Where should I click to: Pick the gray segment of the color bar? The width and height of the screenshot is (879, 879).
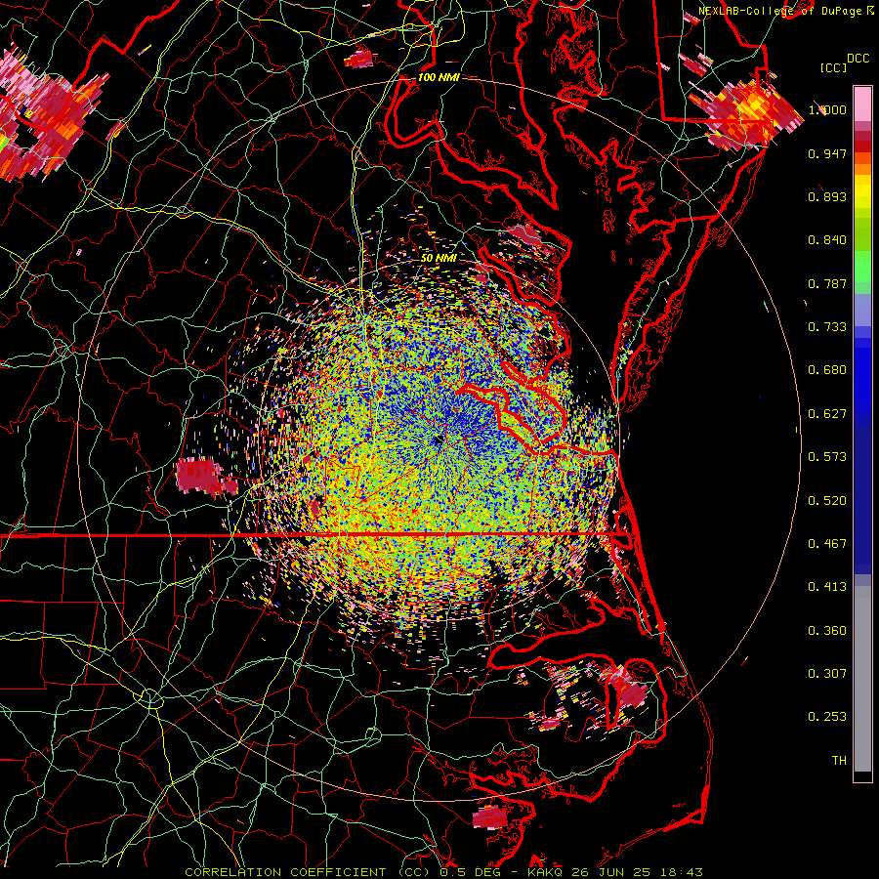pyautogui.click(x=862, y=679)
